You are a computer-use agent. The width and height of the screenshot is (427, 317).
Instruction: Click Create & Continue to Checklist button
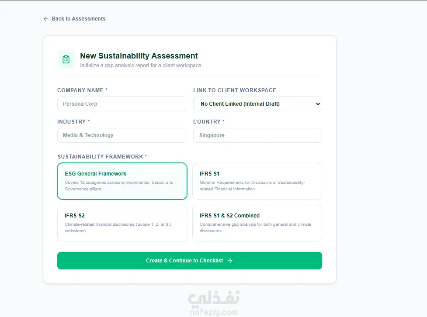click(190, 261)
